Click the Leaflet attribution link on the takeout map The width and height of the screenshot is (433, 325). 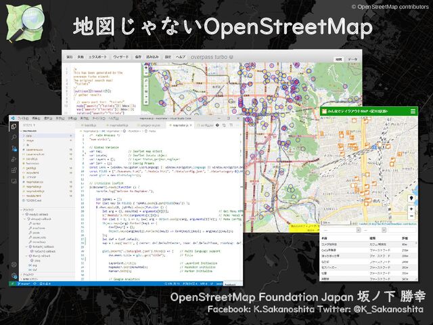coord(363,224)
